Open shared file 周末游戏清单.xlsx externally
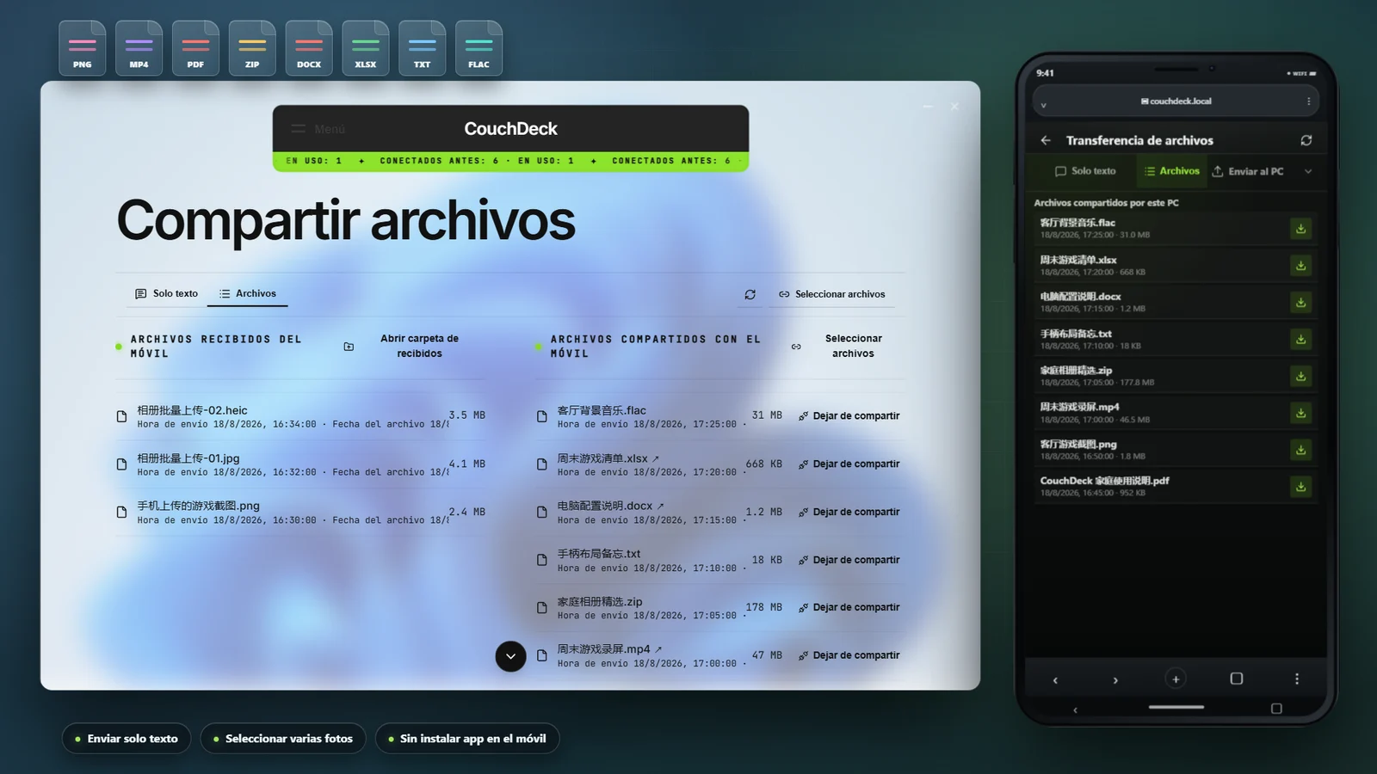Image resolution: width=1377 pixels, height=774 pixels. pyautogui.click(x=656, y=458)
